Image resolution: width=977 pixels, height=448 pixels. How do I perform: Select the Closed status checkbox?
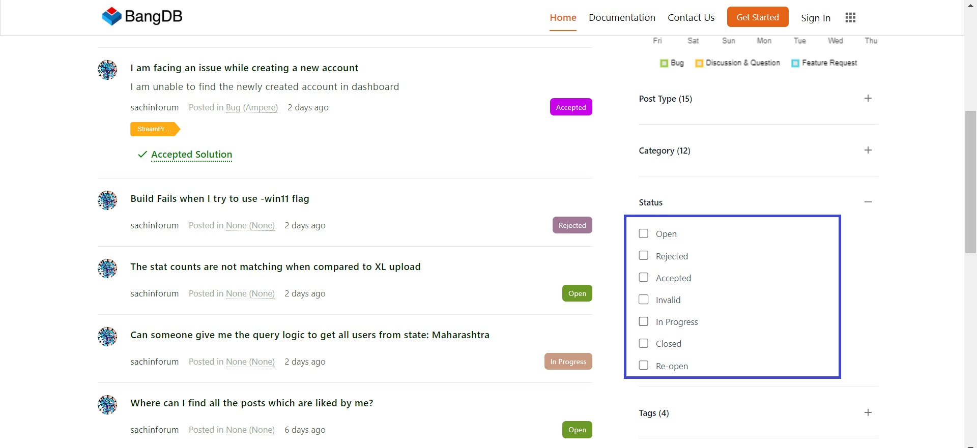coord(644,343)
